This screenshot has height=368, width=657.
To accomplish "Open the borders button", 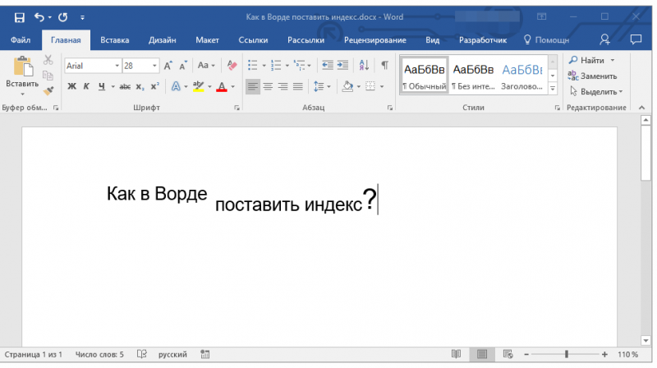I will point(370,86).
